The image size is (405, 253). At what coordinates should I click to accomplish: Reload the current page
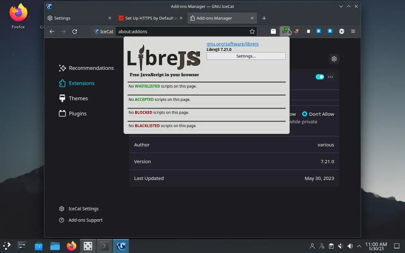tap(75, 31)
